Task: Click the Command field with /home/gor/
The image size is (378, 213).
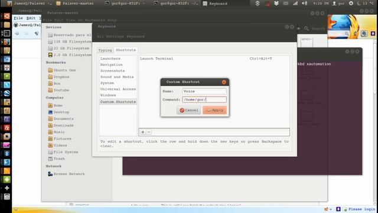Action: tap(204, 99)
